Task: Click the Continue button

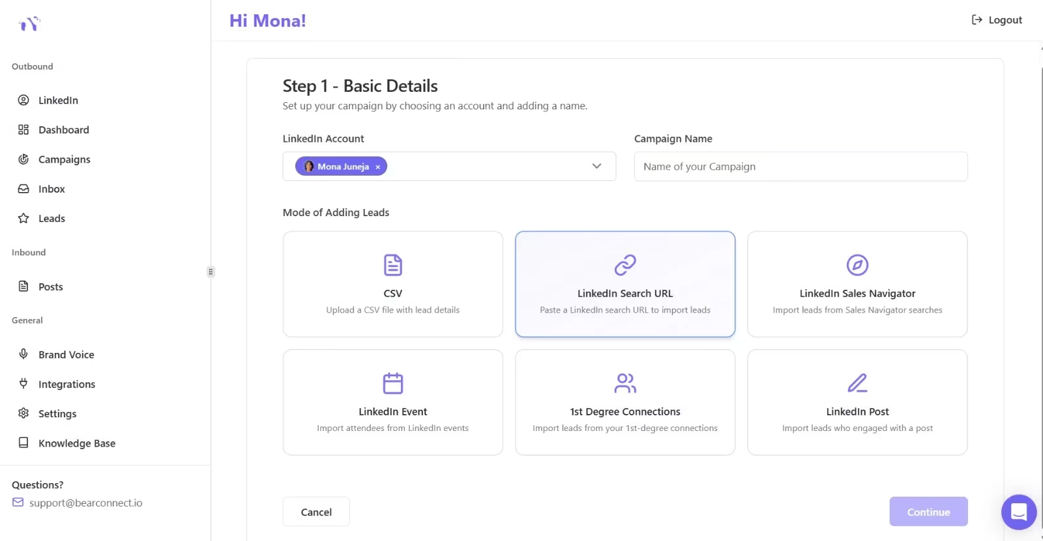Action: tap(928, 512)
